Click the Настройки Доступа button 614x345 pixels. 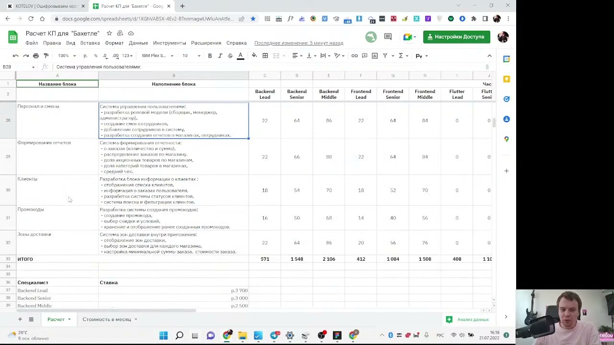(x=457, y=36)
